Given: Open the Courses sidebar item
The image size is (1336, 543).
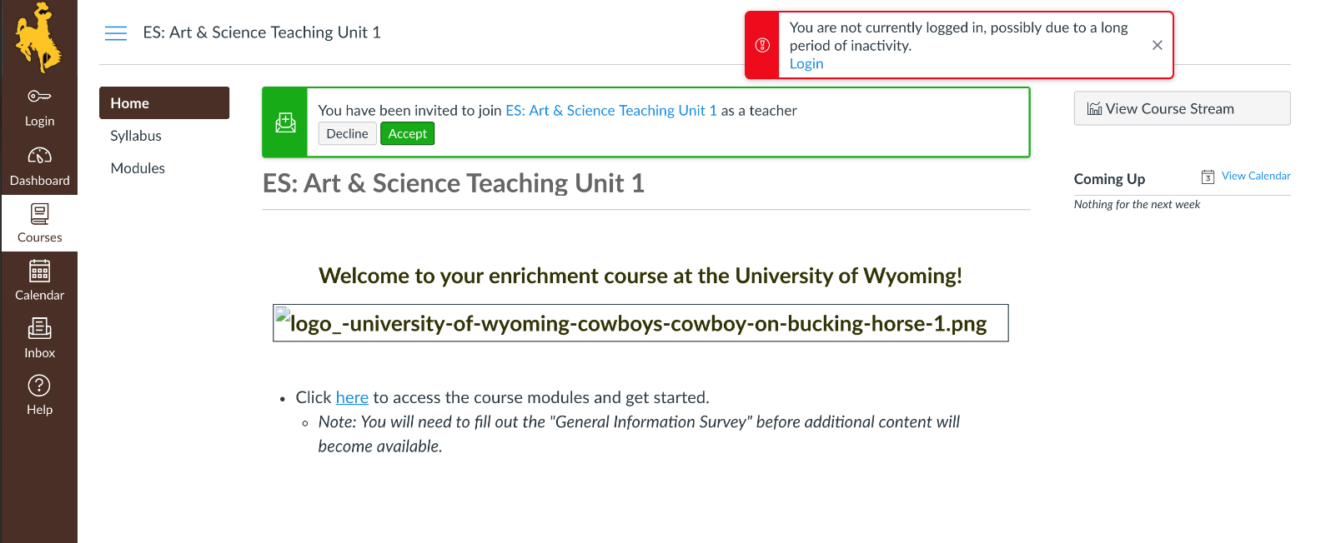Looking at the screenshot, I should (39, 223).
